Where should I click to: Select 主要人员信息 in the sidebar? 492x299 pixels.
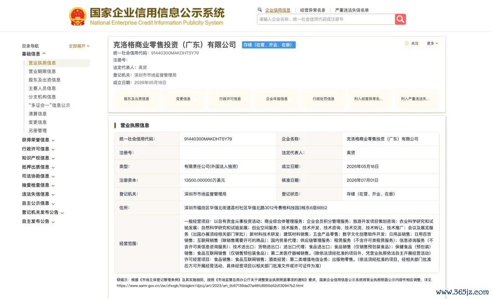tap(42, 88)
